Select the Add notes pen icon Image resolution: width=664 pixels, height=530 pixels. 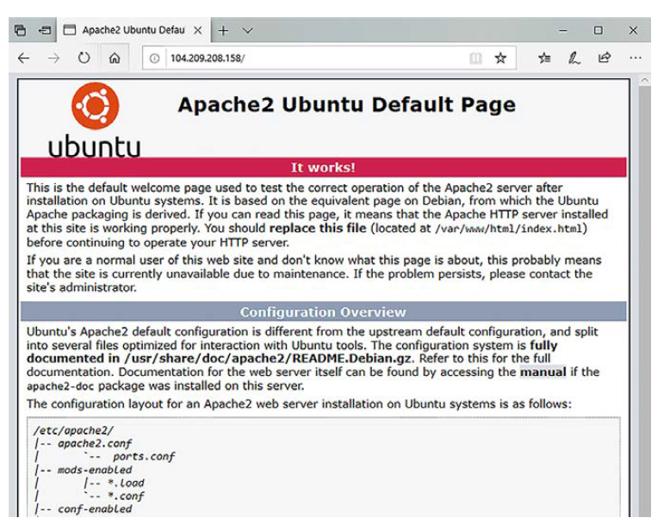[574, 58]
